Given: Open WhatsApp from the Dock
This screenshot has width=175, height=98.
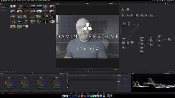Looking at the screenshot, I should pyautogui.click(x=98, y=96).
